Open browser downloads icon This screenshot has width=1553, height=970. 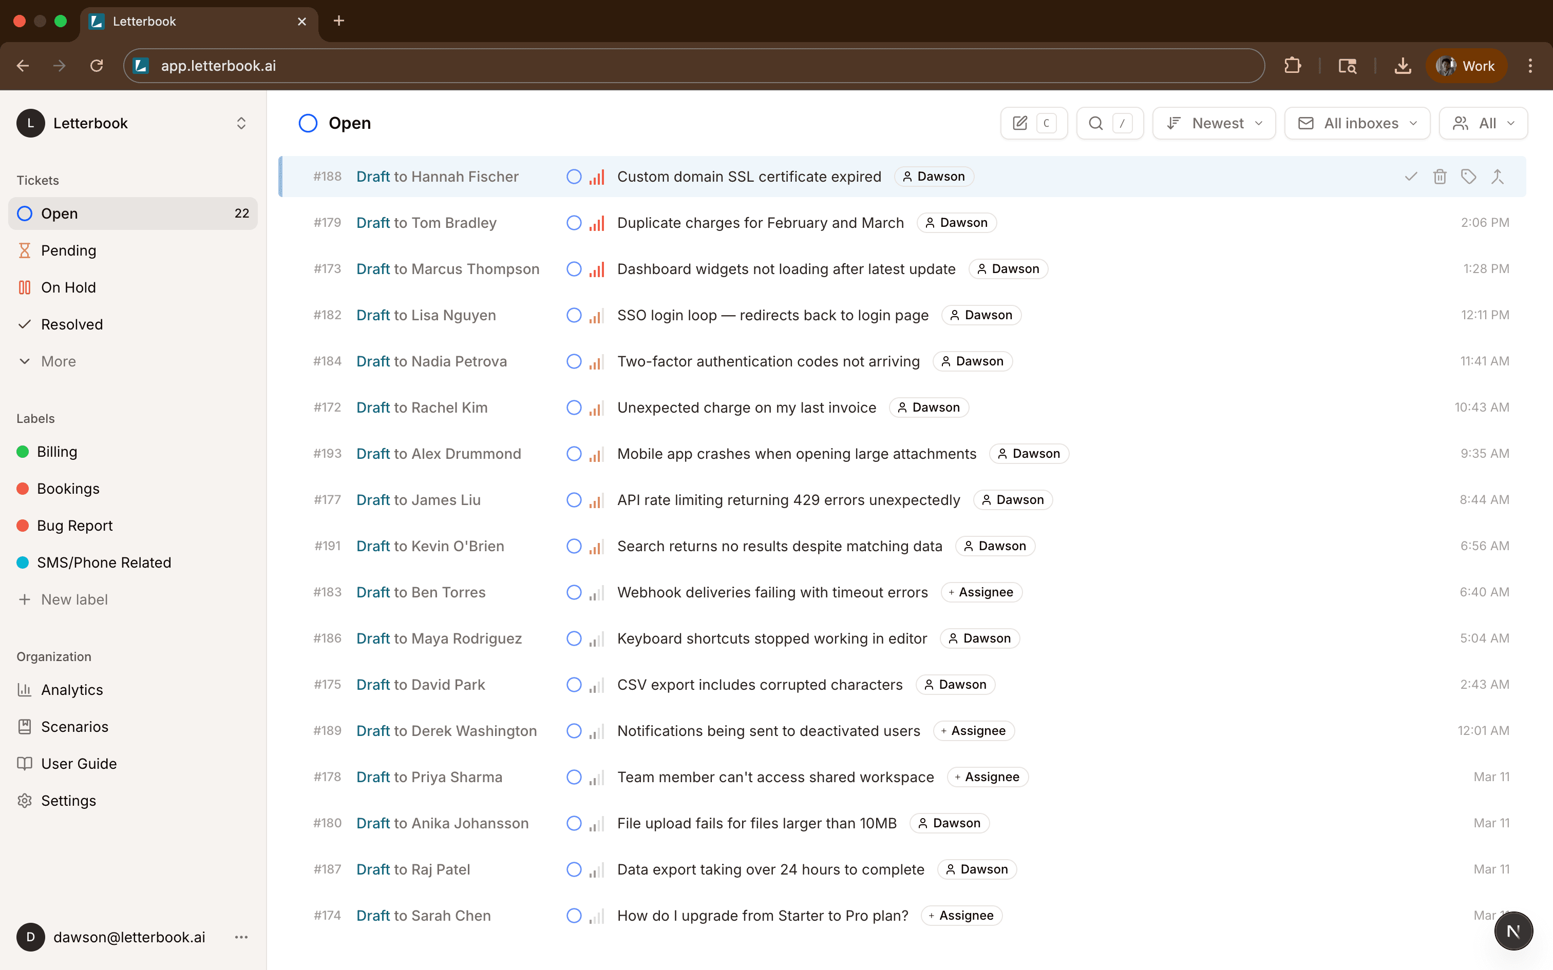tap(1402, 66)
